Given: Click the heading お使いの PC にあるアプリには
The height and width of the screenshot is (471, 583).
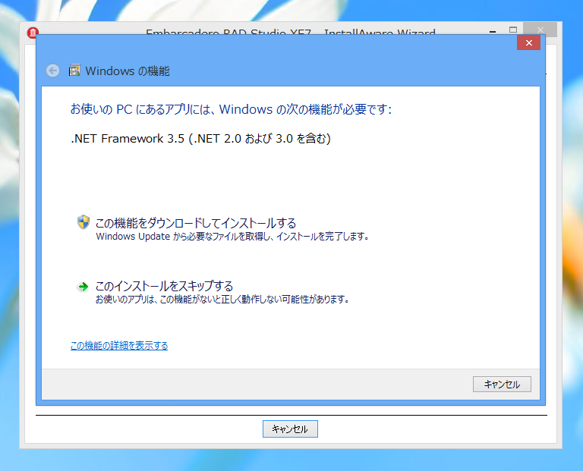Looking at the screenshot, I should (x=231, y=109).
